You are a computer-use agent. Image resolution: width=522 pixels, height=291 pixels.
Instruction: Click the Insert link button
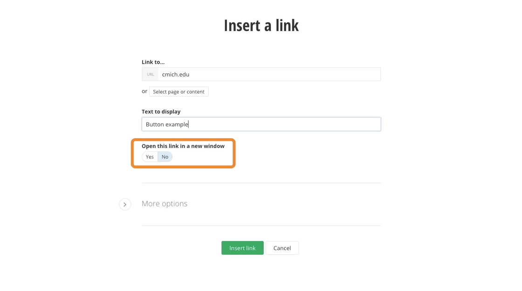[x=242, y=248]
